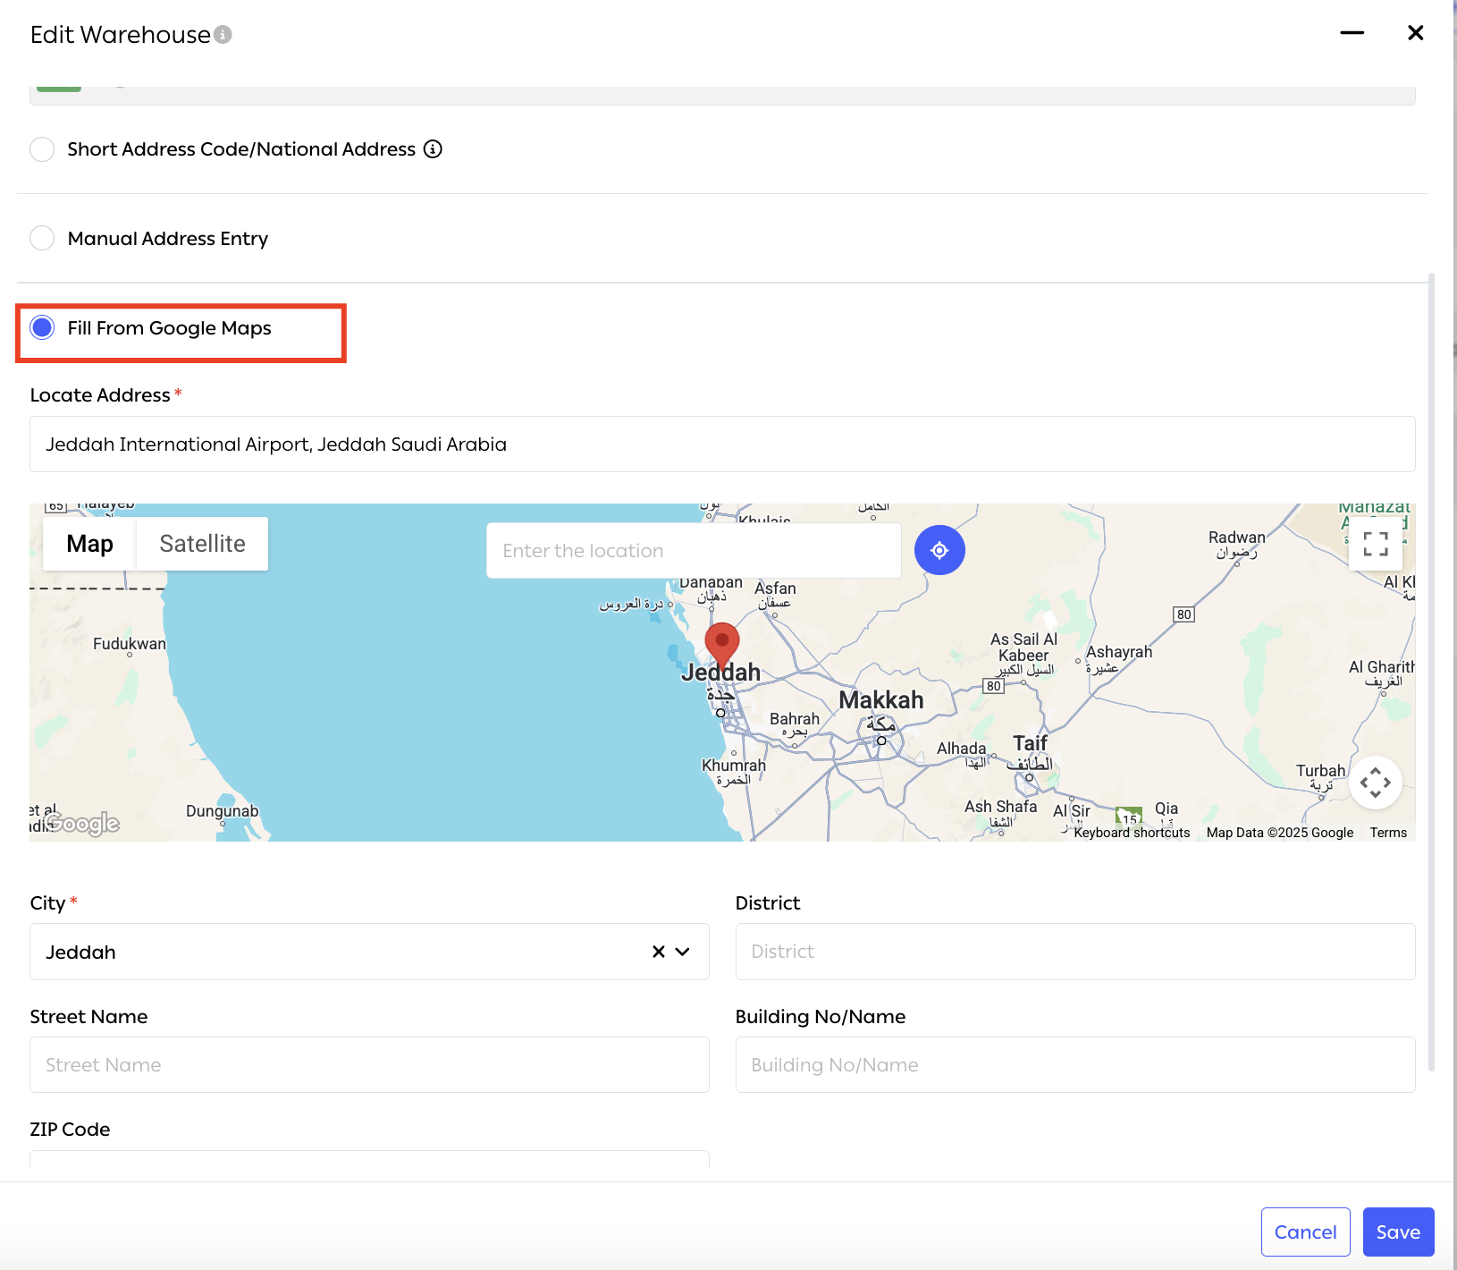Close the Edit Warehouse dialog
This screenshot has height=1270, width=1457.
coord(1416,33)
